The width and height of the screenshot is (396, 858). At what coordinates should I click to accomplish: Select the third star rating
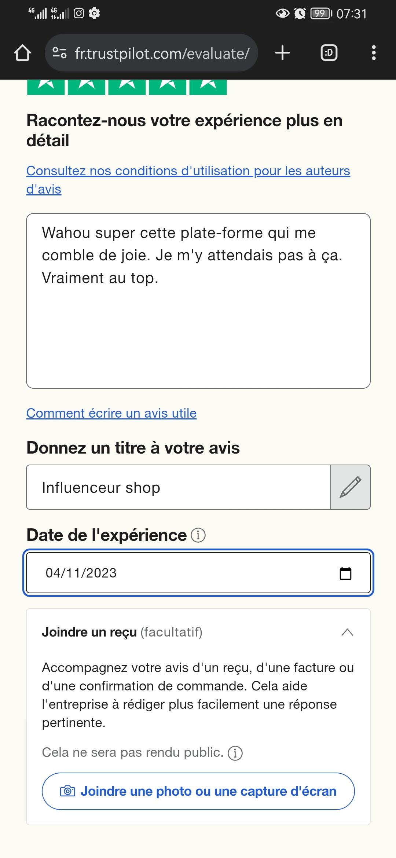point(127,87)
